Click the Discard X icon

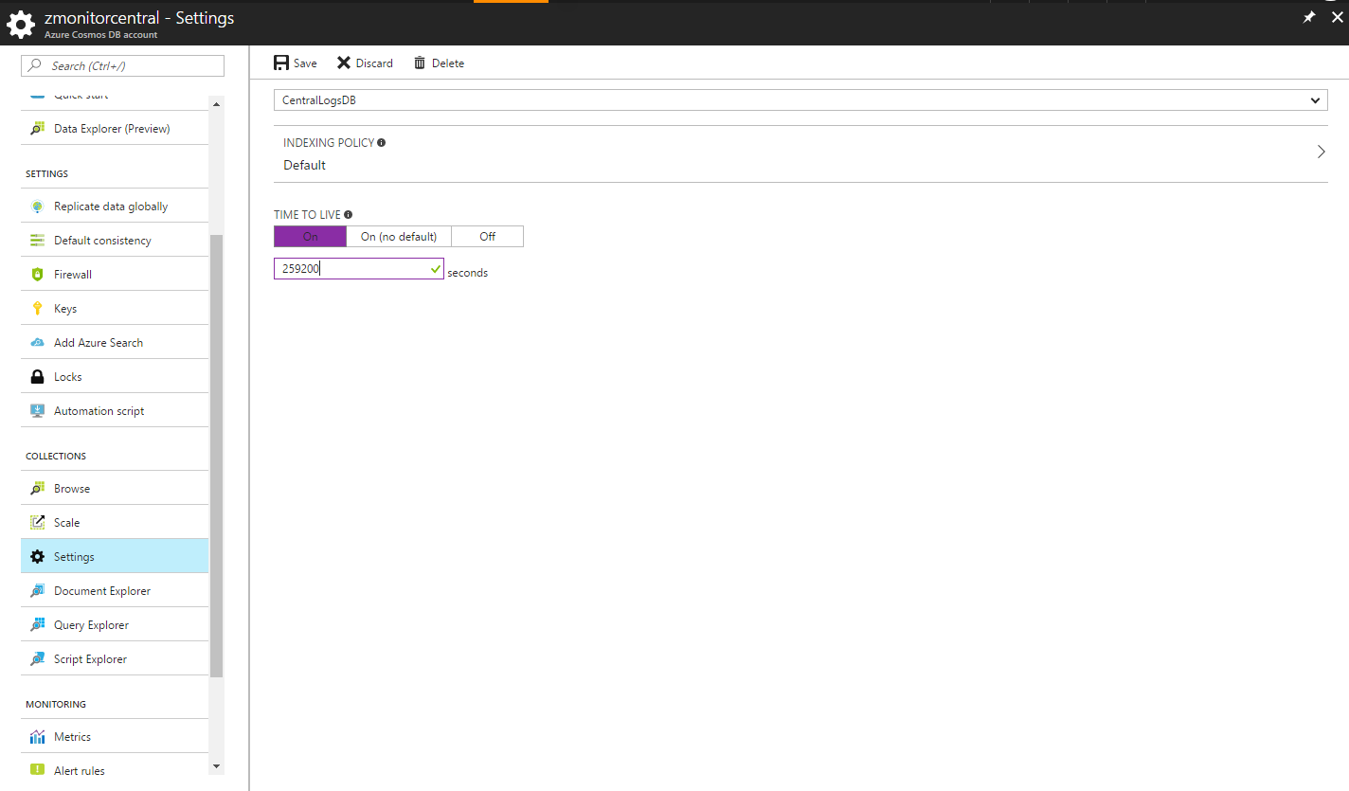344,63
